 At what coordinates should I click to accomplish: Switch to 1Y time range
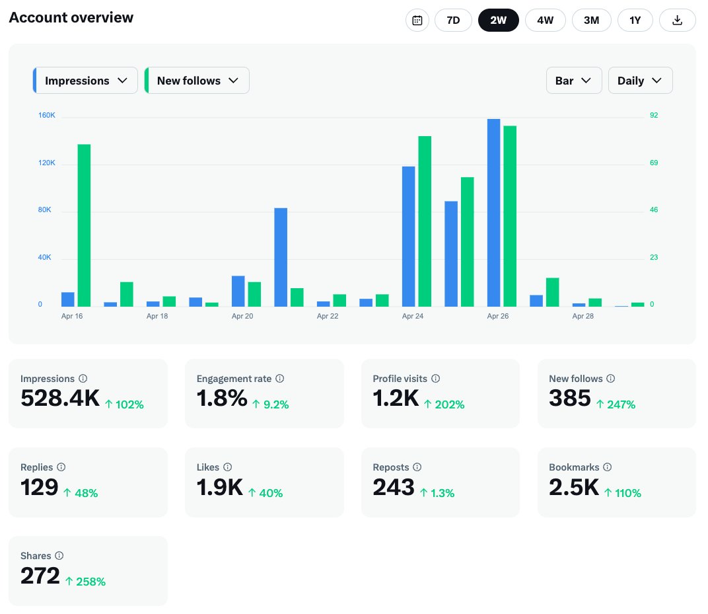click(635, 20)
